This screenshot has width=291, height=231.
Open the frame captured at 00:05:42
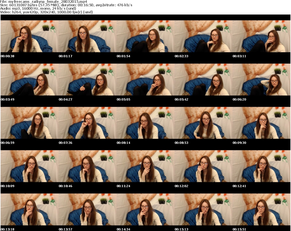(x=203, y=79)
